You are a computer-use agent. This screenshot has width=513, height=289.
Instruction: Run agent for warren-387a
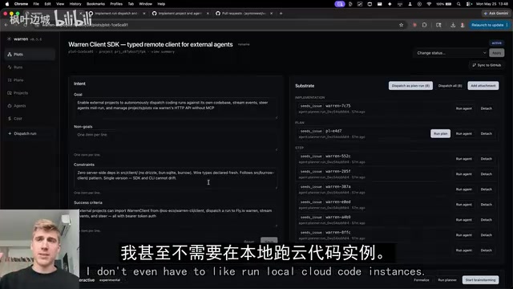(463, 189)
